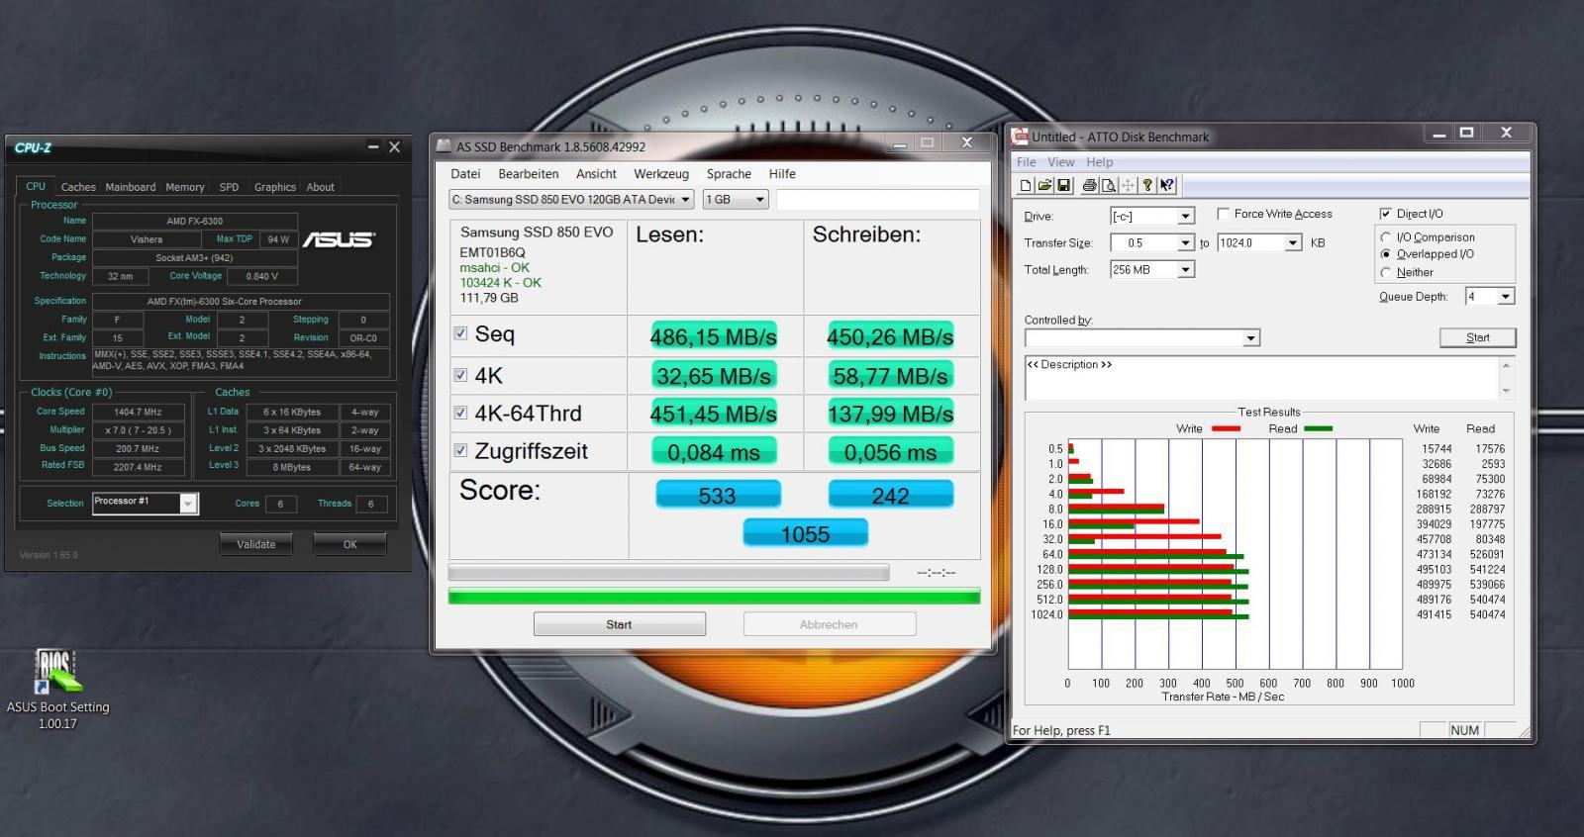
Task: Click Seq read value 486,15 MB/s
Action: click(714, 336)
